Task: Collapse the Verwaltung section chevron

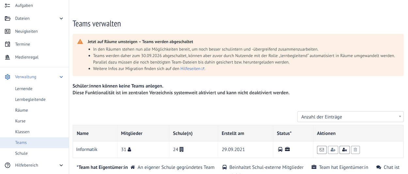Action: tap(61, 77)
